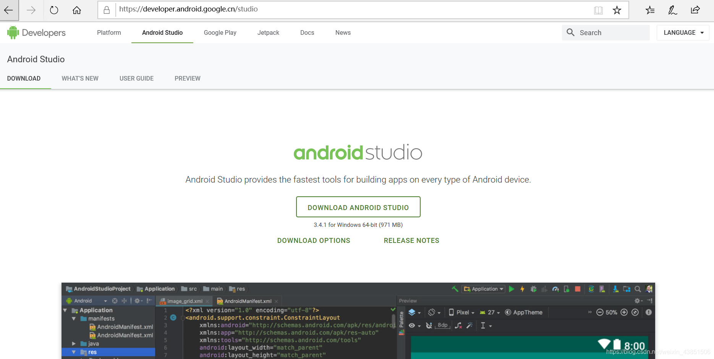
Task: Click the add notes pen icon
Action: [x=672, y=10]
